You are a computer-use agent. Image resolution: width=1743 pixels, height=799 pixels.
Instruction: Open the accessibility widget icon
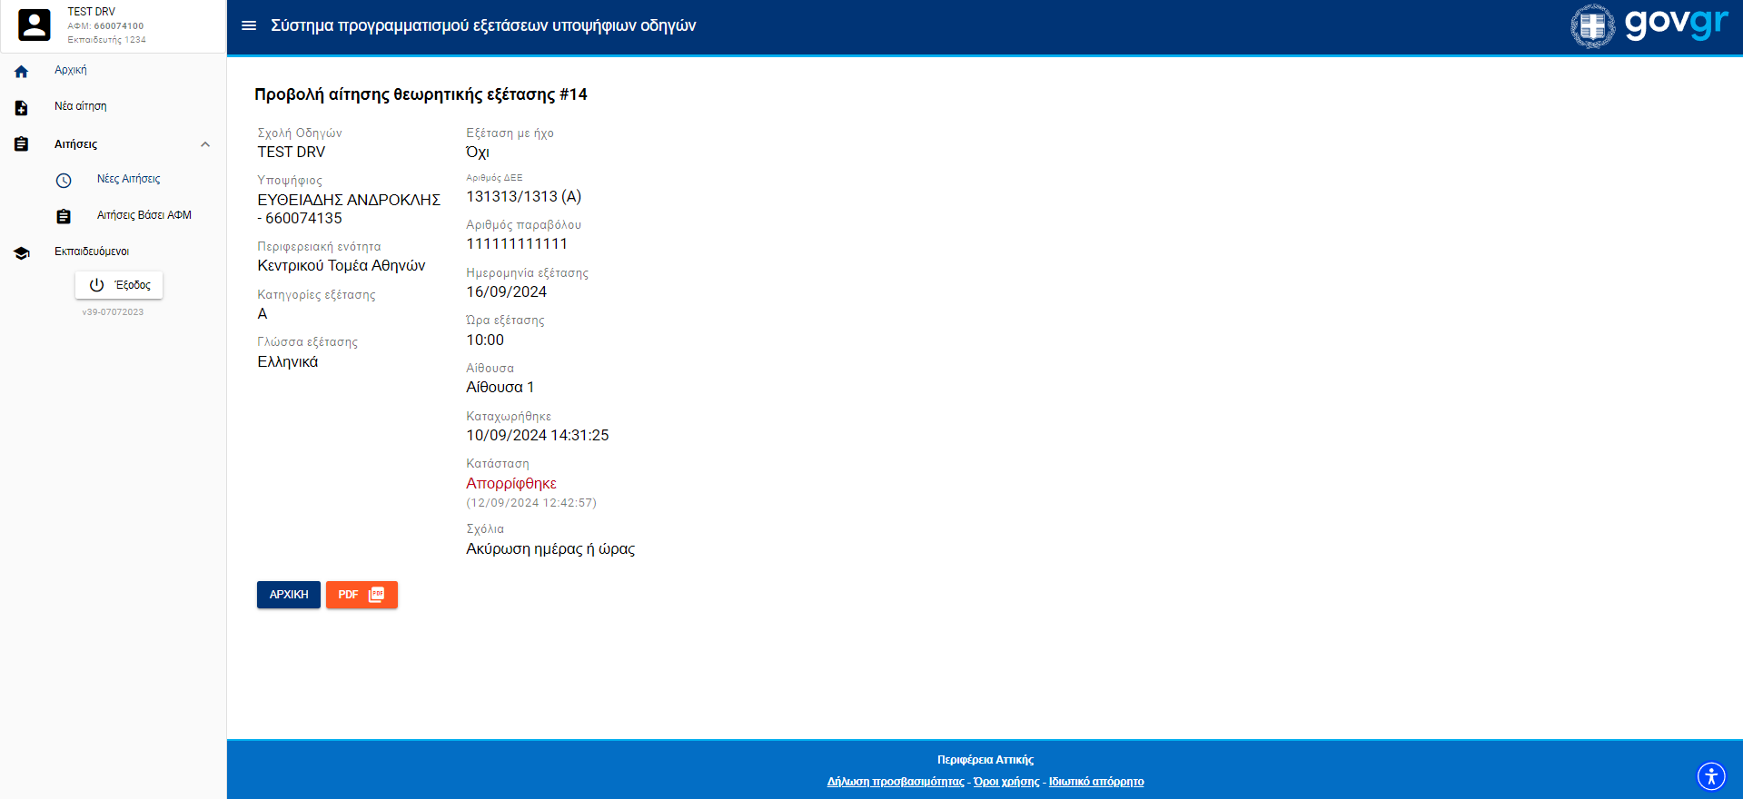pyautogui.click(x=1710, y=776)
